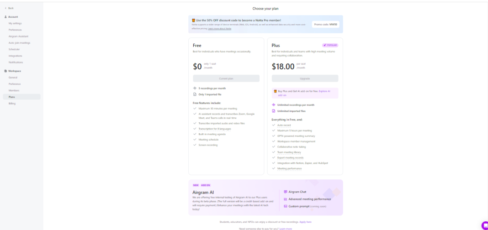
Task: Click gift icon in the 50% OFF banner
Action: tap(194, 20)
